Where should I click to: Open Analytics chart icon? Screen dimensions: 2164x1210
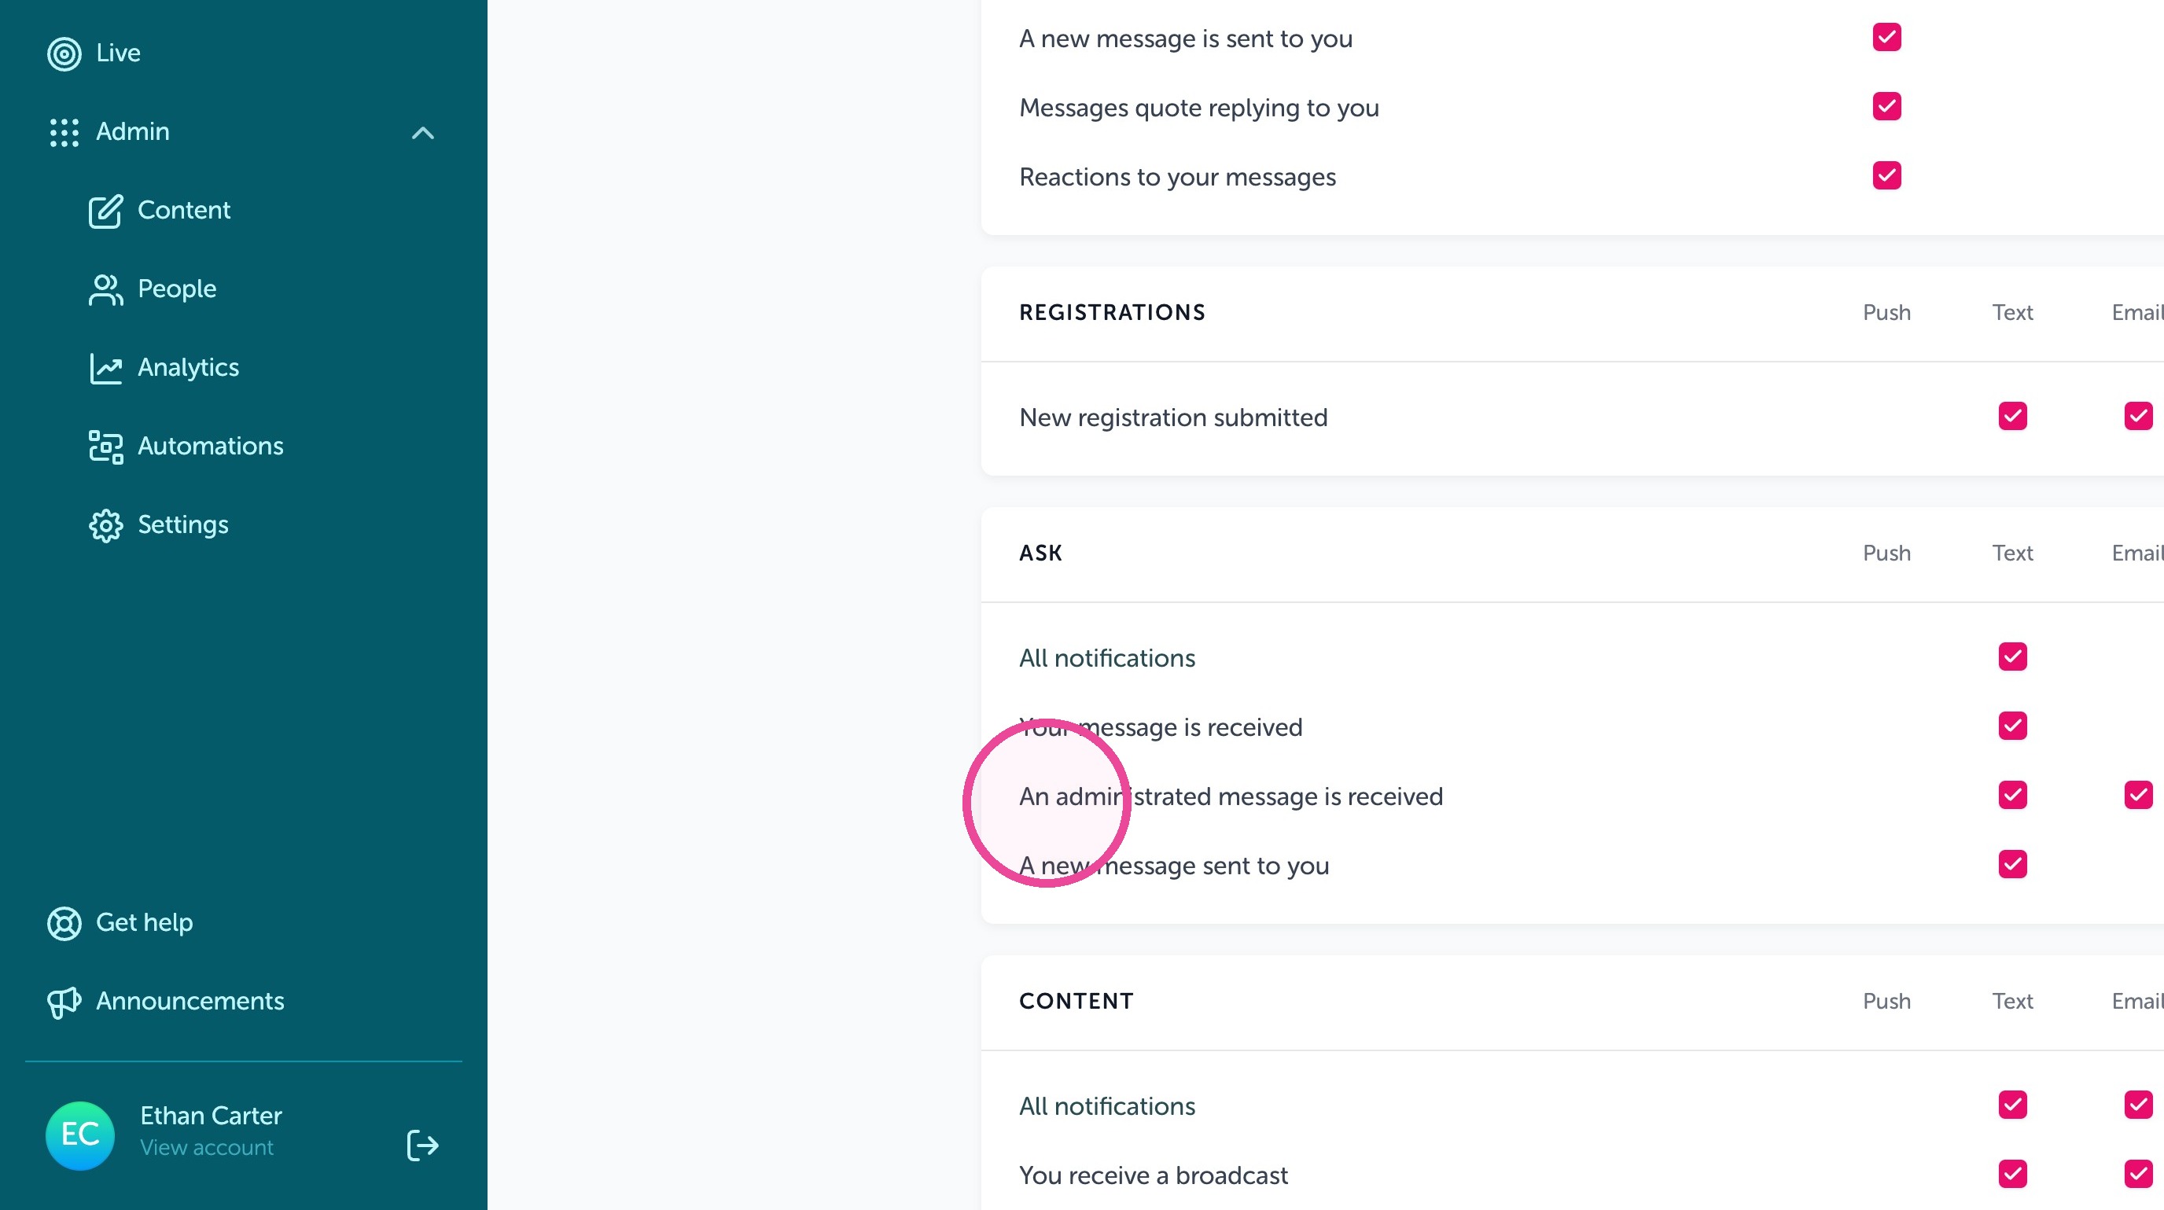(106, 368)
